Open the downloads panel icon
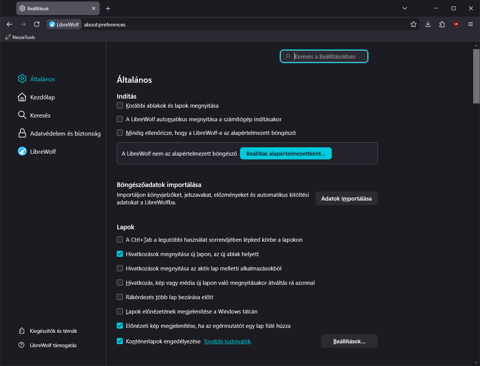This screenshot has height=366, width=480. tap(428, 24)
